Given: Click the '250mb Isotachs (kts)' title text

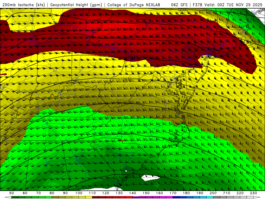Looking at the screenshot, I should 25,5.
